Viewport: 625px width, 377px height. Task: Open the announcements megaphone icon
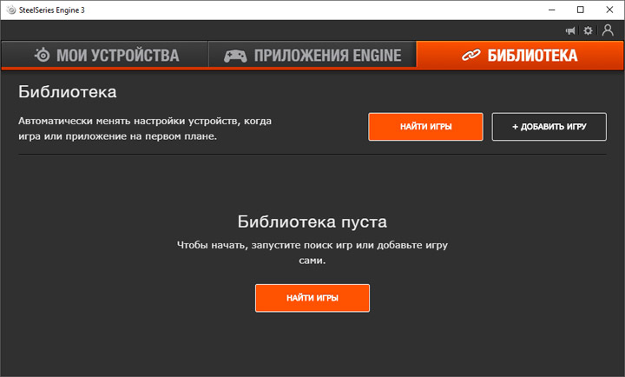coord(570,30)
